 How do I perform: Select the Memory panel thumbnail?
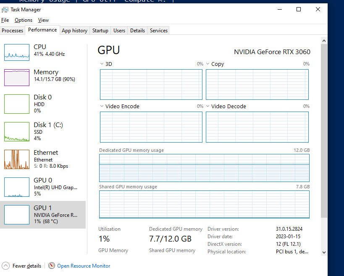(17, 77)
